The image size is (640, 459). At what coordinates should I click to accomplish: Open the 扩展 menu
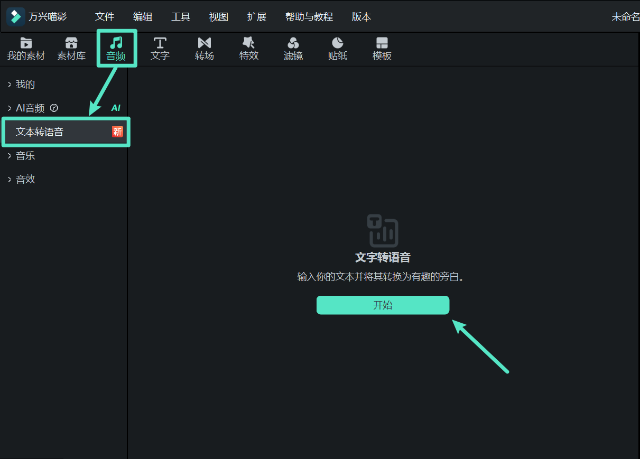[x=257, y=17]
